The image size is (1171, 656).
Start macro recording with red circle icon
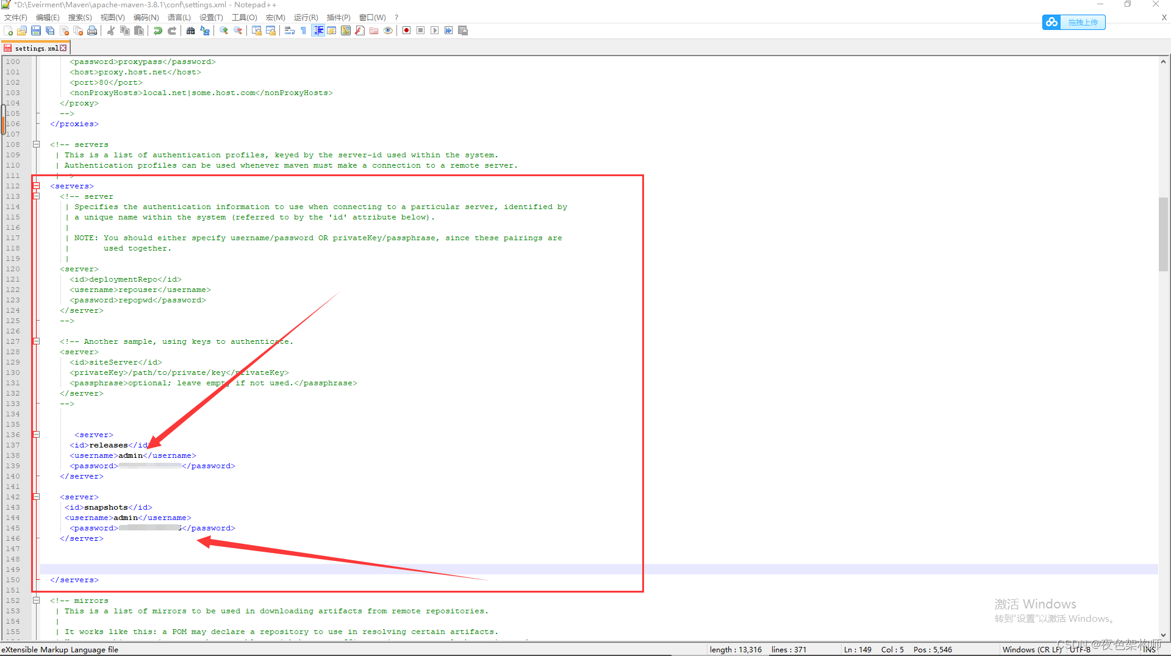407,30
